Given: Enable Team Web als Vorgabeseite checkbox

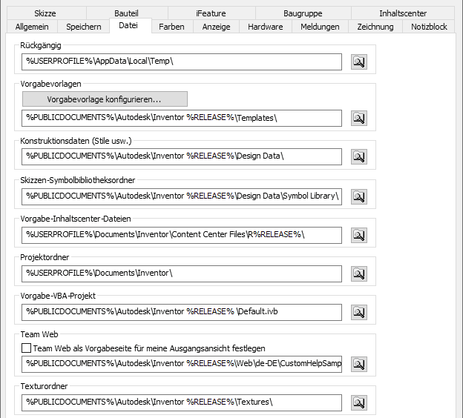Looking at the screenshot, I should [x=27, y=348].
